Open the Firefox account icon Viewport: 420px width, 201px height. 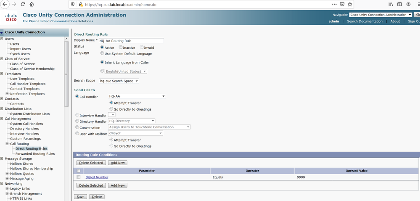click(408, 4)
